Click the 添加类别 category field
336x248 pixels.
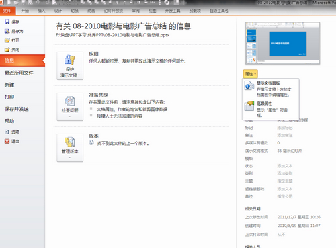[x=285, y=173]
